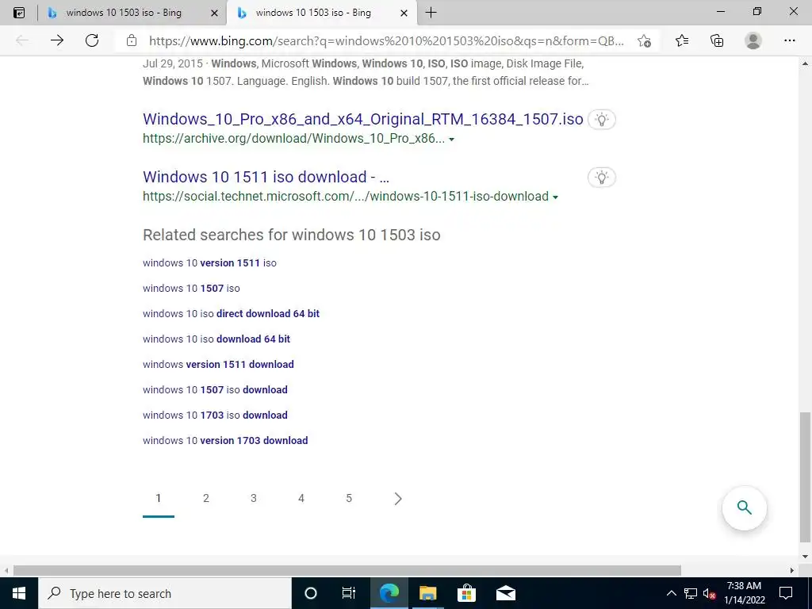The height and width of the screenshot is (609, 812).
Task: Click floating search magnifier button
Action: [x=744, y=507]
